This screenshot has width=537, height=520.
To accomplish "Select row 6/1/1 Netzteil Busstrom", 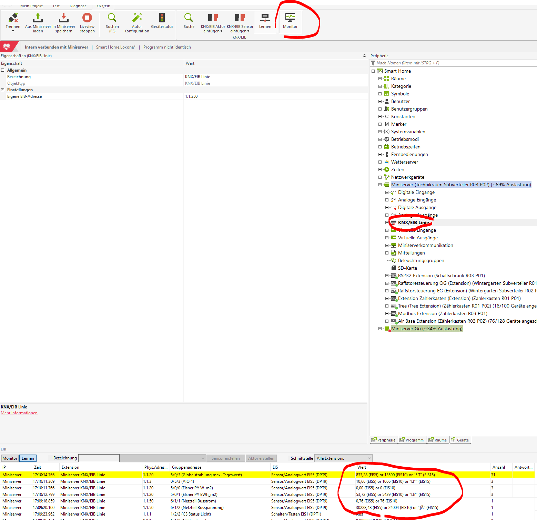I will (x=267, y=501).
